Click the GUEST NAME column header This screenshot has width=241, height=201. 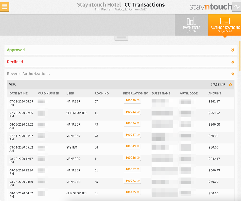[x=161, y=93]
